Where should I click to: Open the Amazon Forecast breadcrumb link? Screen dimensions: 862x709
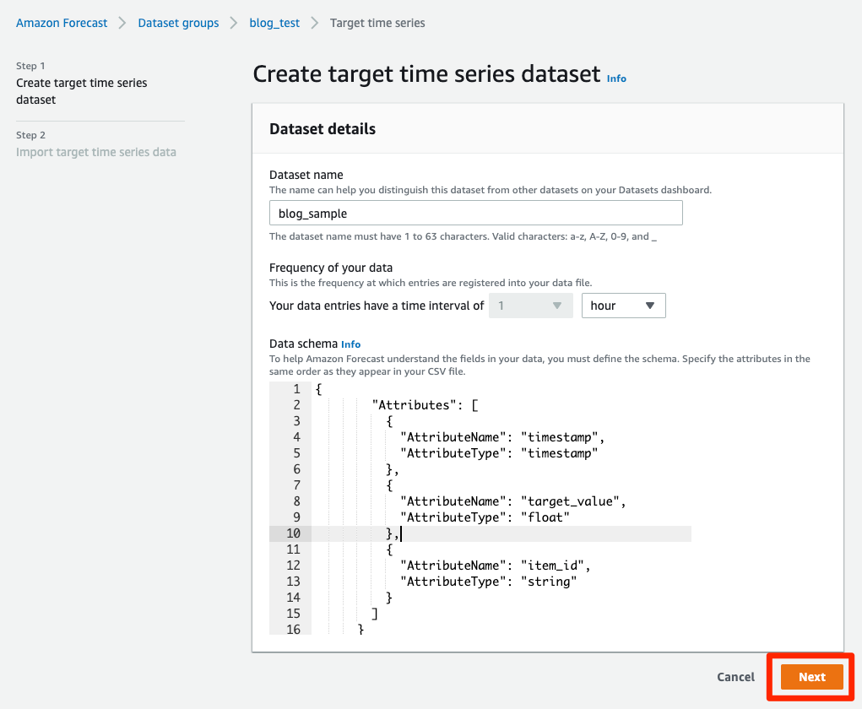point(62,23)
